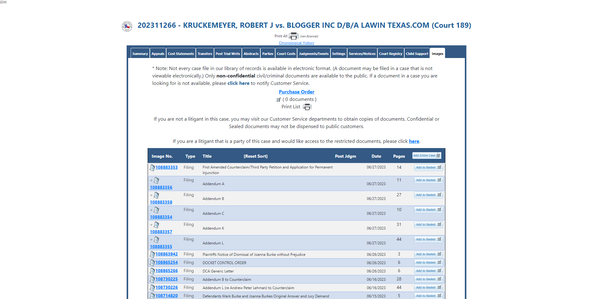The image size is (593, 299).
Task: Open document icon for Addendum C
Action: click(x=157, y=210)
